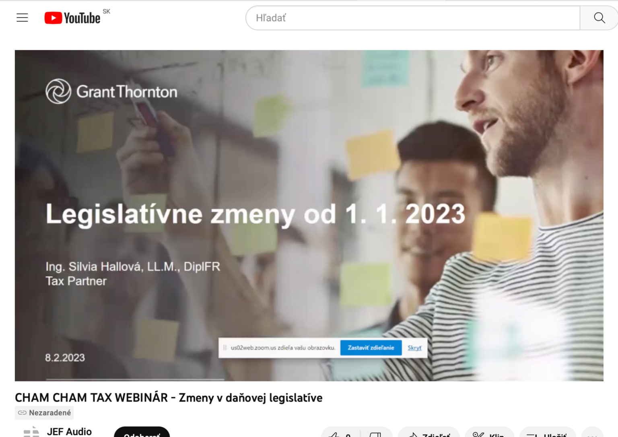Image resolution: width=618 pixels, height=437 pixels.
Task: Open more actions three-dot menu
Action: point(592,434)
